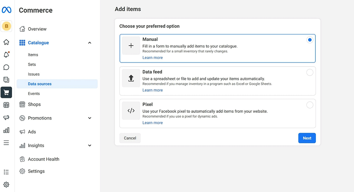Click the yellow B account avatar
The height and width of the screenshot is (192, 354).
6,26
